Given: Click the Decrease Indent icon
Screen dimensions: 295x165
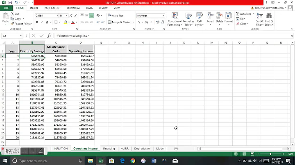Looking at the screenshot, I should coord(98,22).
